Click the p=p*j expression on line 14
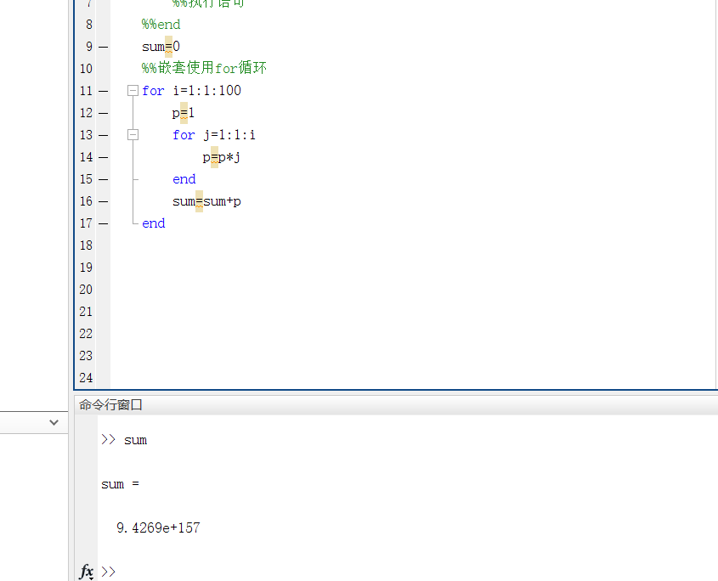This screenshot has width=718, height=581. point(220,156)
